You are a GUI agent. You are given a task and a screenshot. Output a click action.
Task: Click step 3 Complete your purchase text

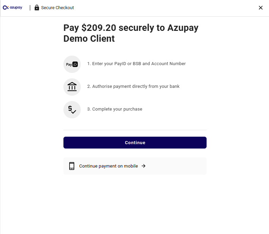[115, 109]
